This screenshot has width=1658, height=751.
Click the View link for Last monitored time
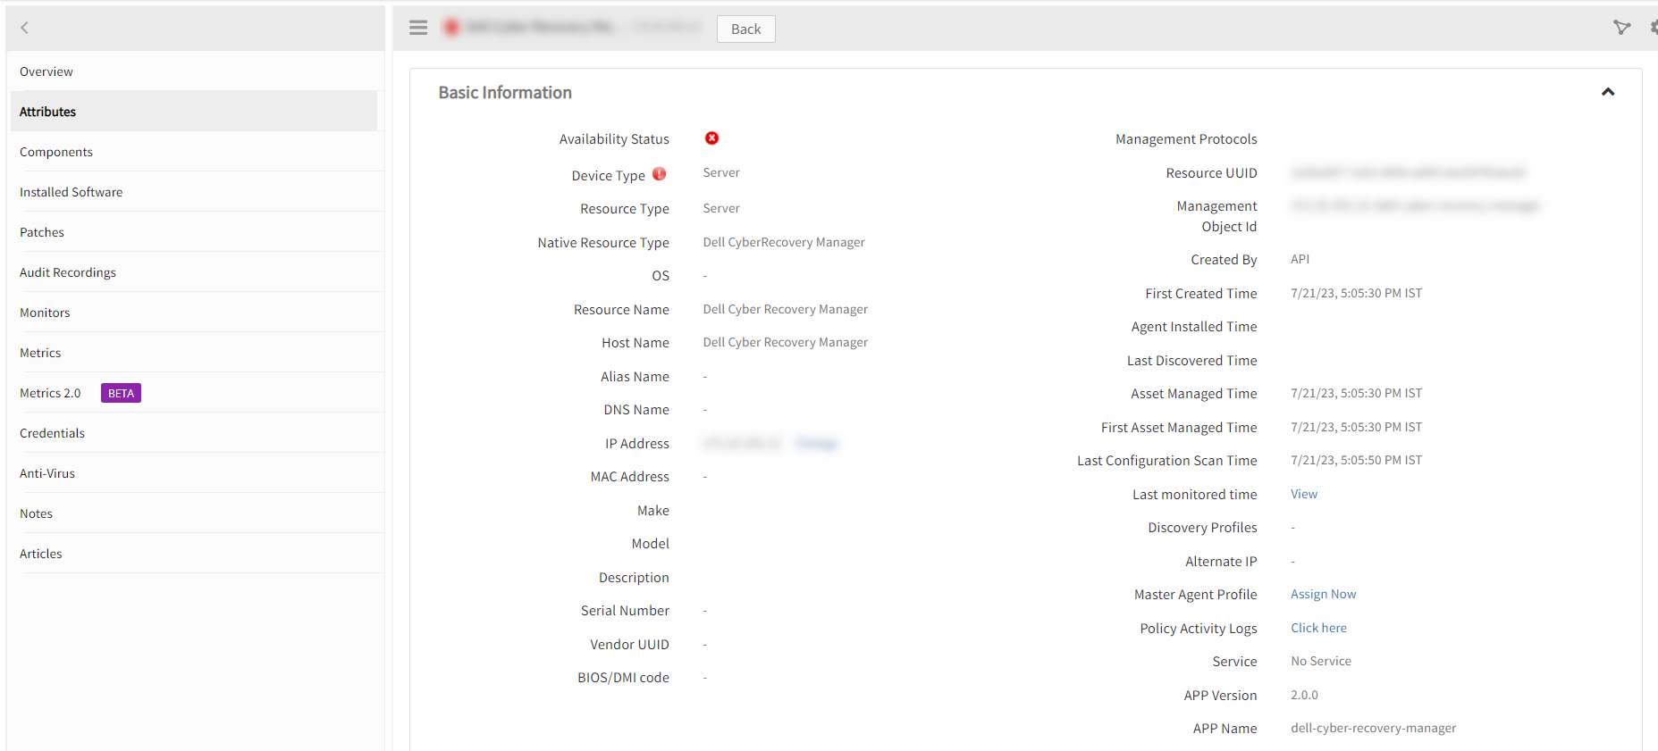pos(1304,494)
